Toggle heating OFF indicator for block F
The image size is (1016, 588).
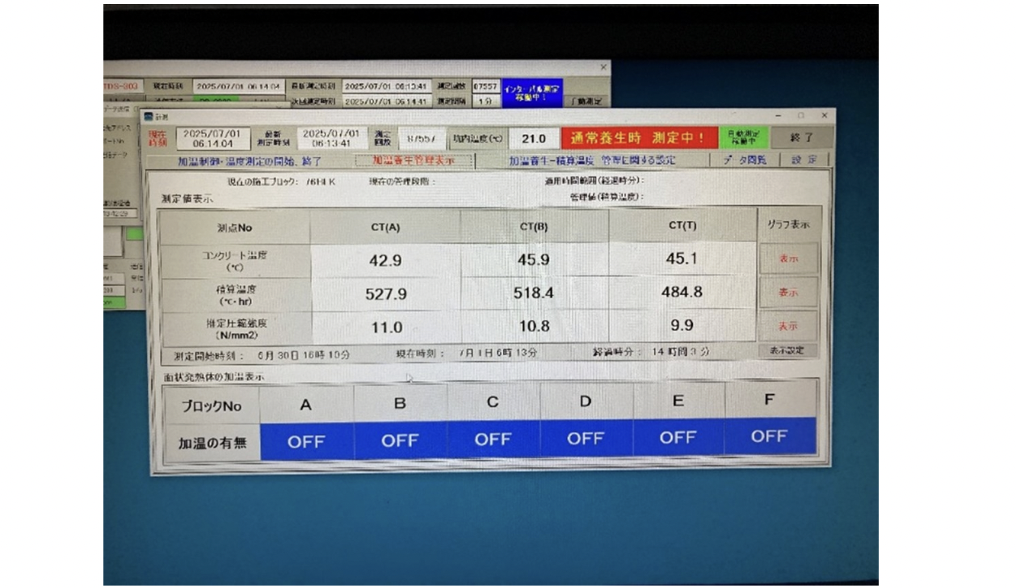click(769, 436)
